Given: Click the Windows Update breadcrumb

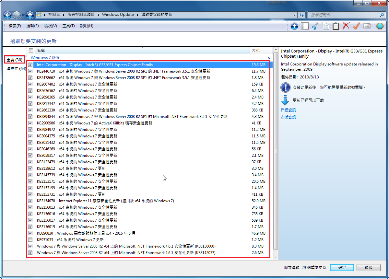Looking at the screenshot, I should click(118, 15).
